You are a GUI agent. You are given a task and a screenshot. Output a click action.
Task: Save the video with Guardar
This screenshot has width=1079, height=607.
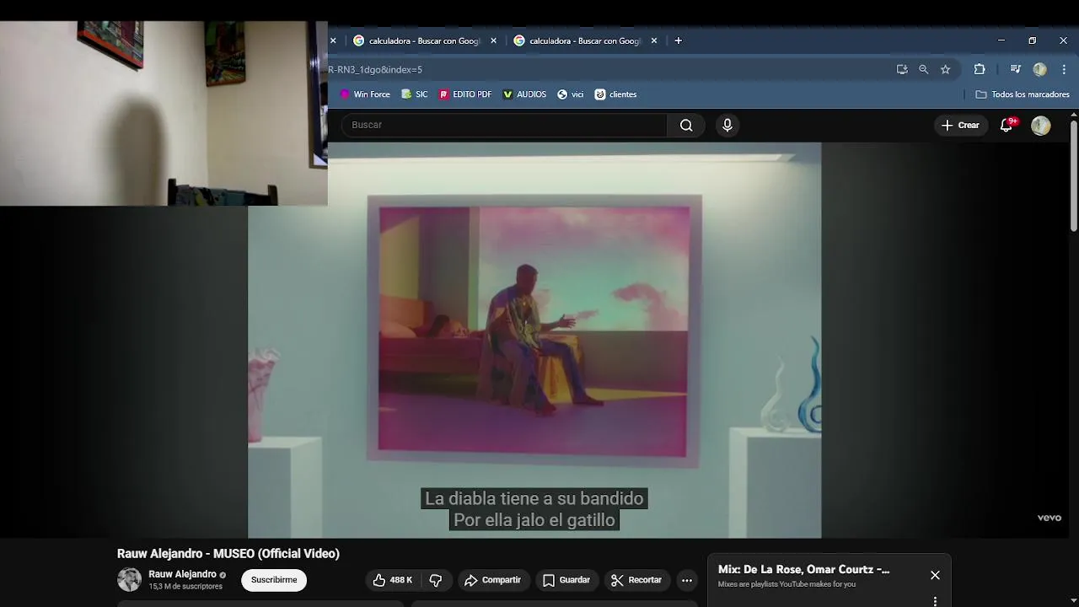coord(566,580)
